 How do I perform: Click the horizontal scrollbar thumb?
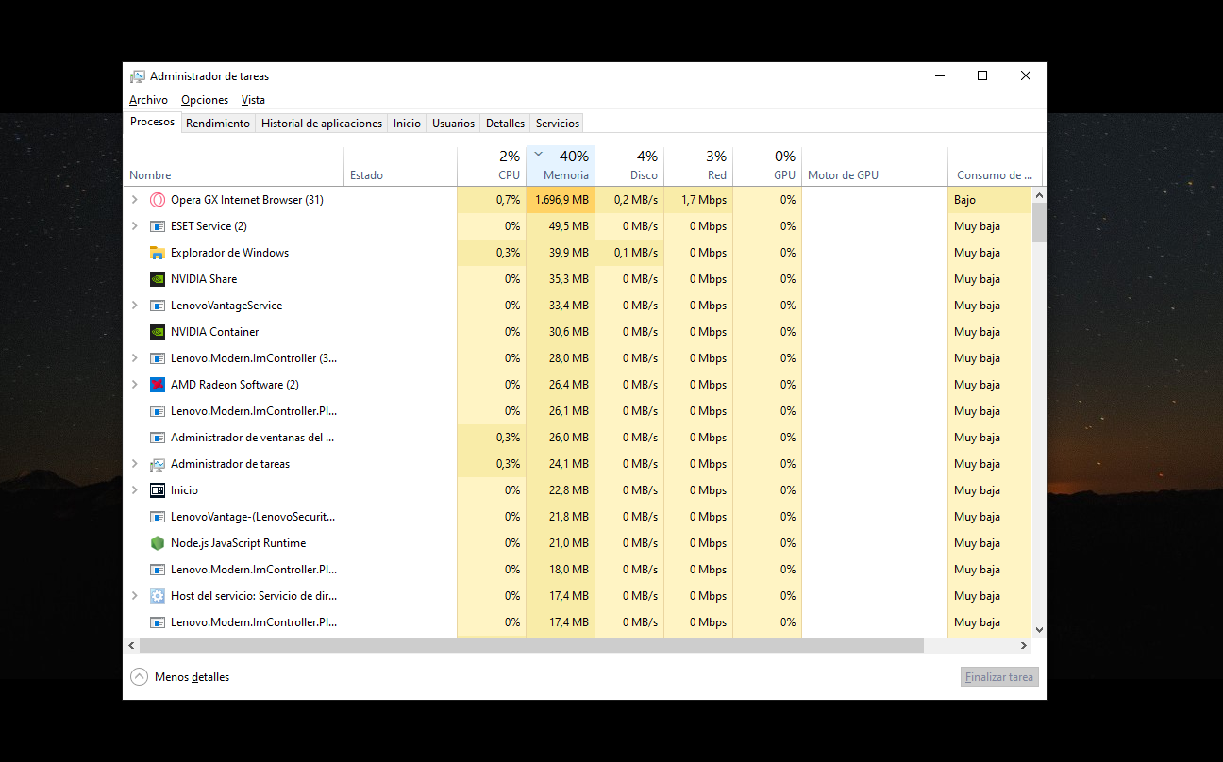(531, 646)
